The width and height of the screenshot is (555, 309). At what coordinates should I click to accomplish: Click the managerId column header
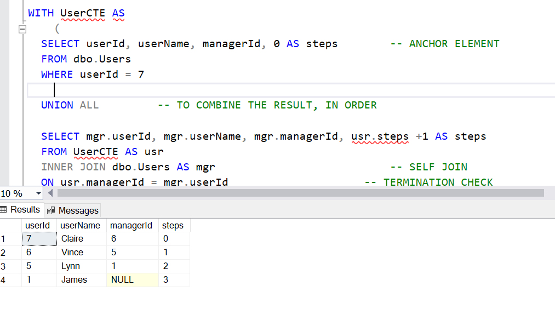[131, 225]
